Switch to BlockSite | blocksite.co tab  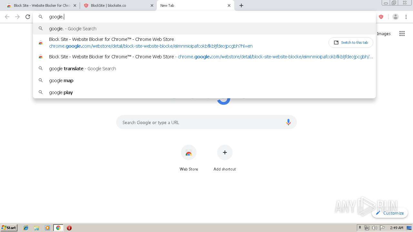coord(118,5)
